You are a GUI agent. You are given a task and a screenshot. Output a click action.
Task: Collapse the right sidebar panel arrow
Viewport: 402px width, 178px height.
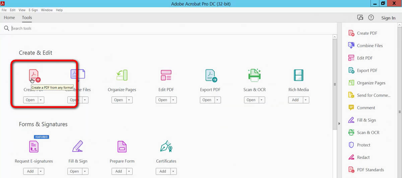click(339, 124)
